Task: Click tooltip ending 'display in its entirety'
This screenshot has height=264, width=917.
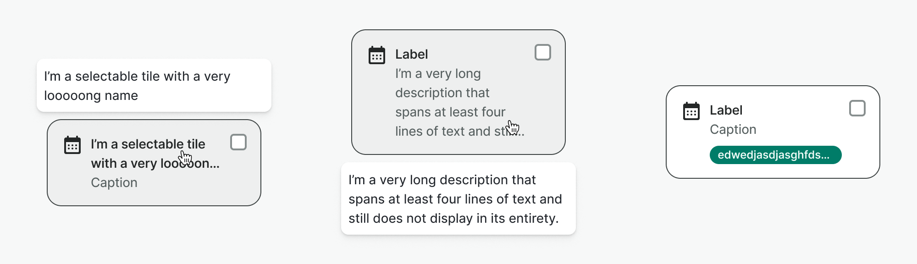Action: click(453, 218)
